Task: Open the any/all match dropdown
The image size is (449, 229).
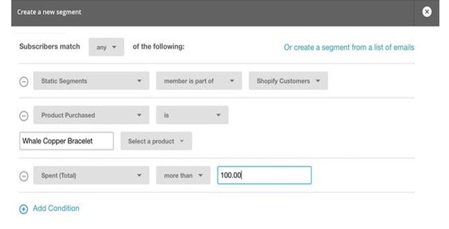Action: click(106, 47)
